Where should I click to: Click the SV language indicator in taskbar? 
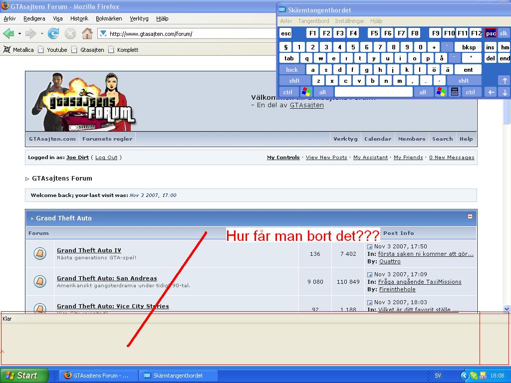click(x=438, y=376)
